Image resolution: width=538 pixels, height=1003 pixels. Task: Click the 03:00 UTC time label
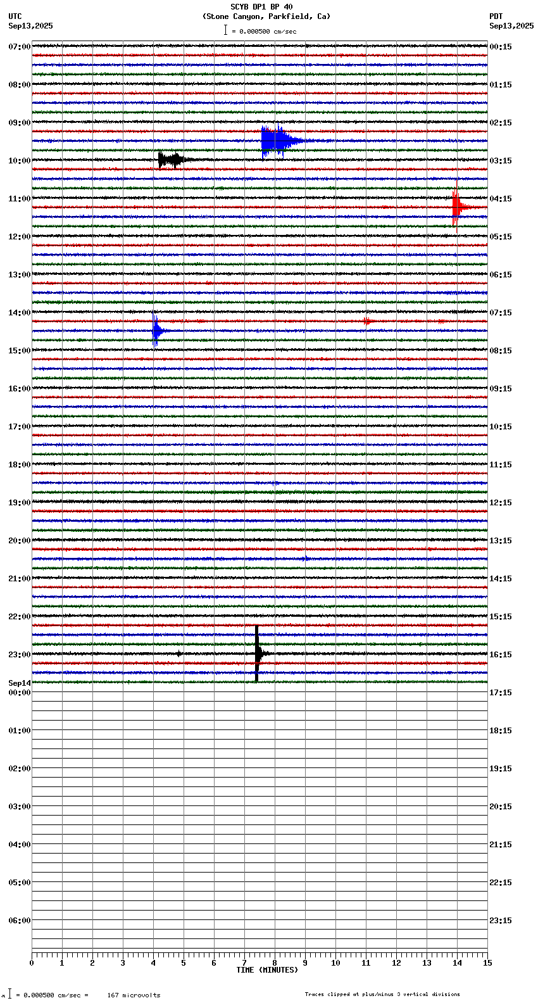point(20,806)
